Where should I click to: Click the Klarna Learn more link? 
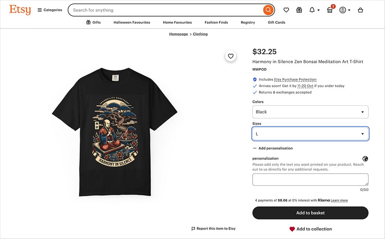(339, 200)
